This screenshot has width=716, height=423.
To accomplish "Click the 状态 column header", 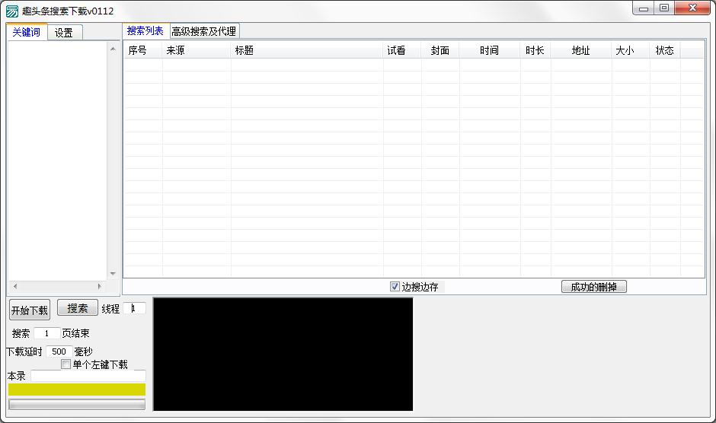I will (x=665, y=50).
